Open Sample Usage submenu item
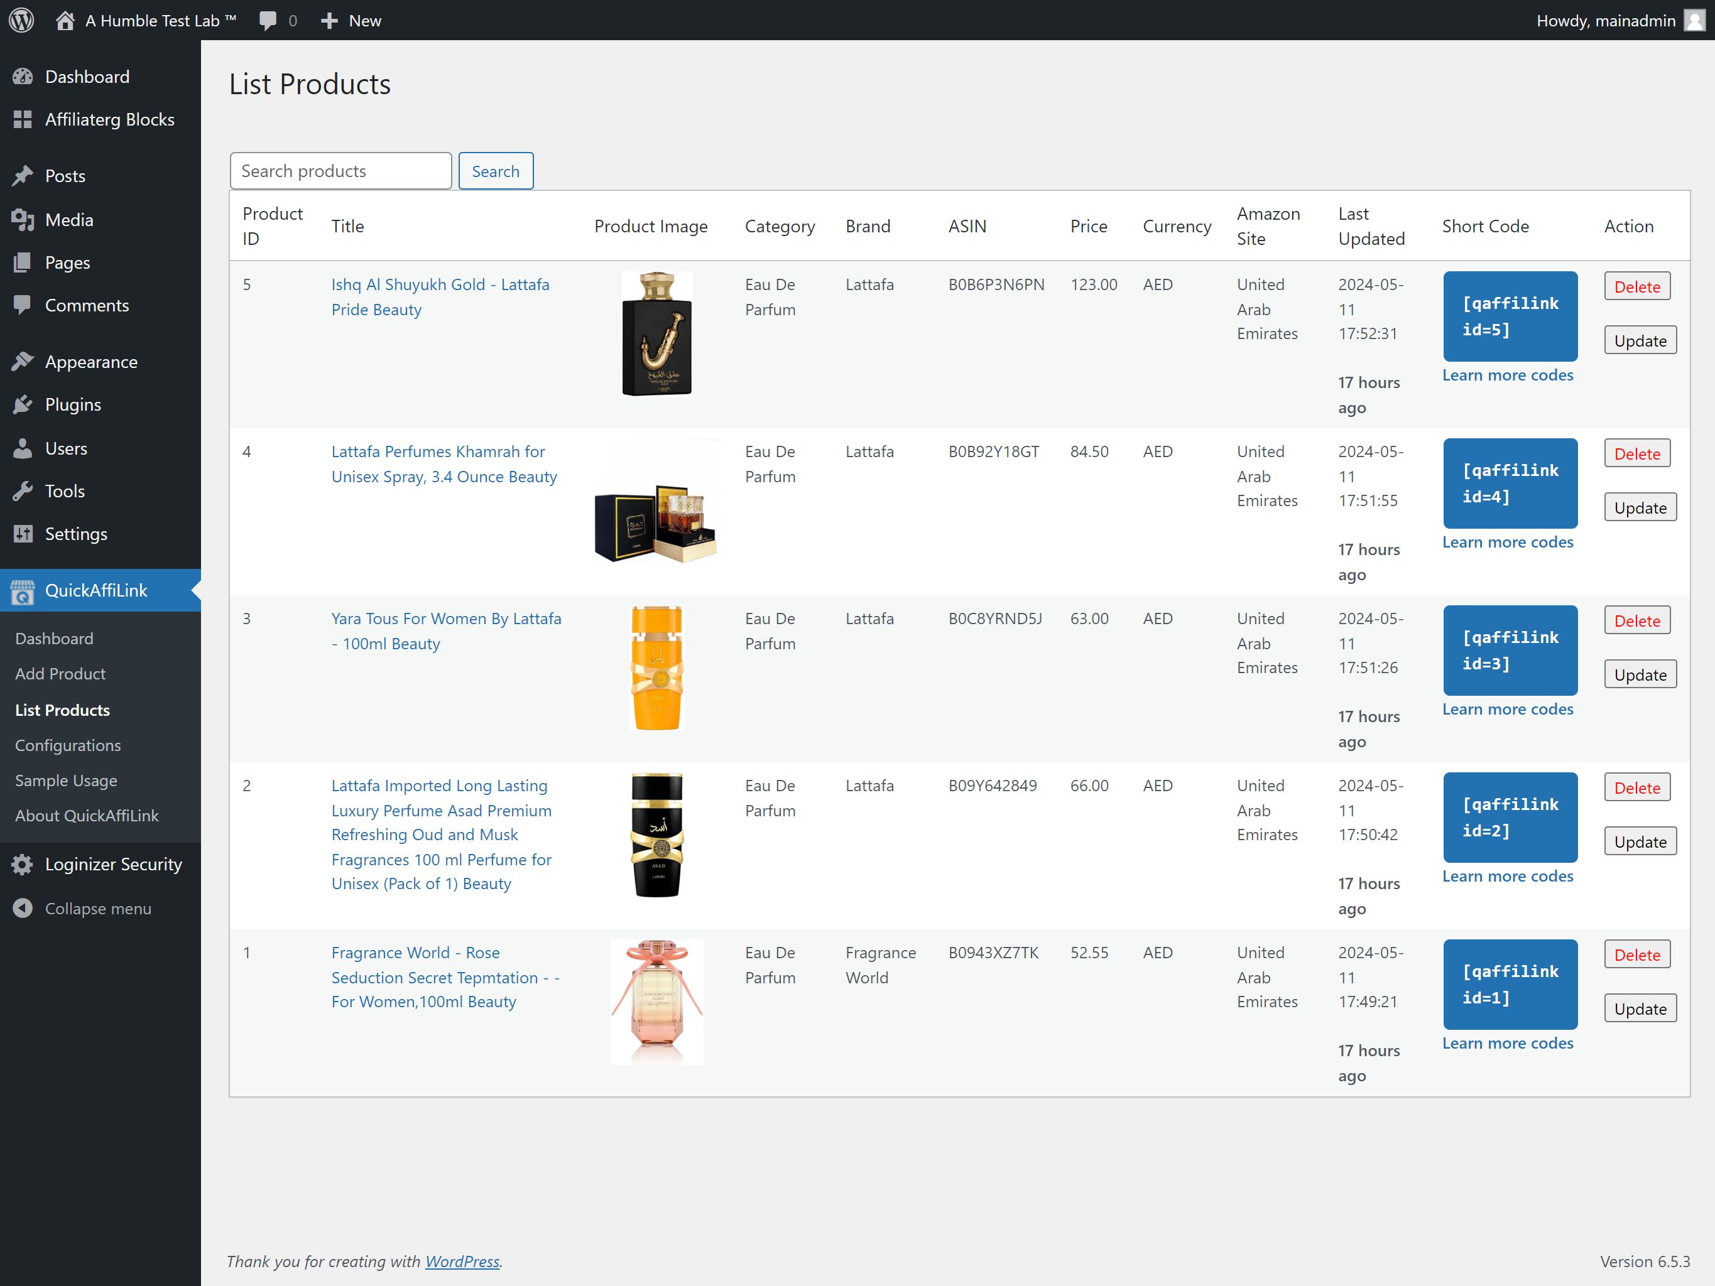This screenshot has width=1715, height=1286. point(66,781)
